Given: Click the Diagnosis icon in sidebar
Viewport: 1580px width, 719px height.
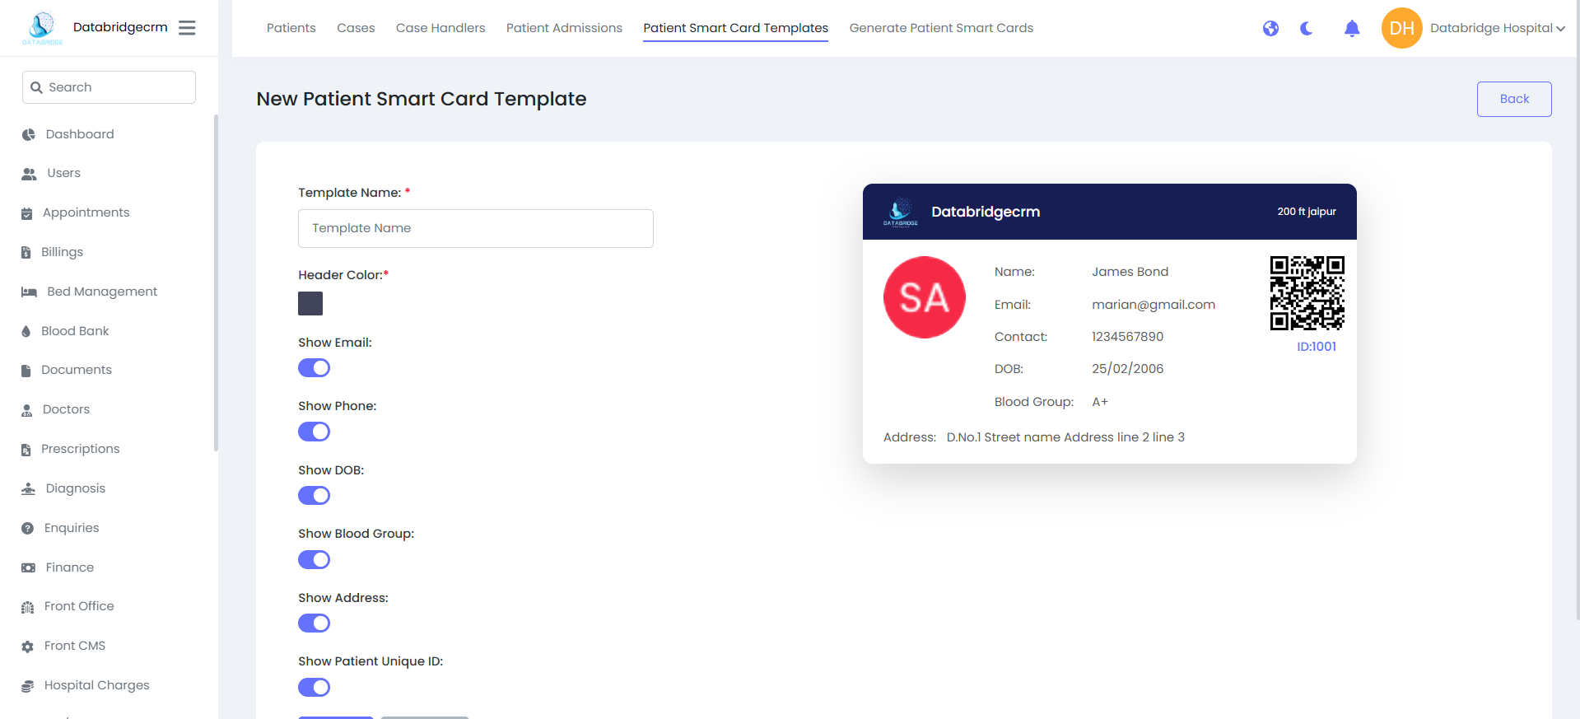Looking at the screenshot, I should pos(29,488).
